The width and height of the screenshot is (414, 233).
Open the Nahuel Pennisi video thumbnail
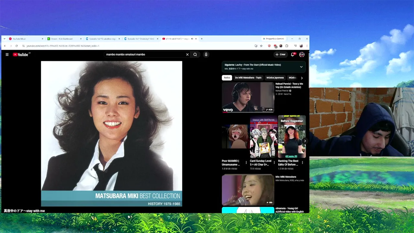click(248, 97)
